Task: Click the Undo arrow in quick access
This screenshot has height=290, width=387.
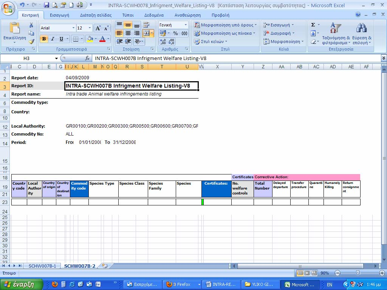Action: (22, 5)
